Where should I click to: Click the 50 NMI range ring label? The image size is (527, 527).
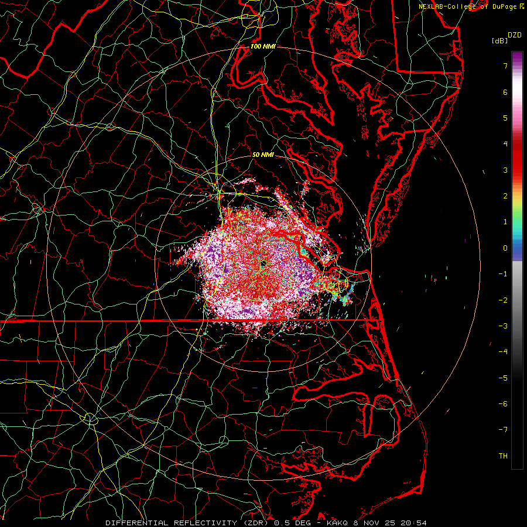(263, 155)
